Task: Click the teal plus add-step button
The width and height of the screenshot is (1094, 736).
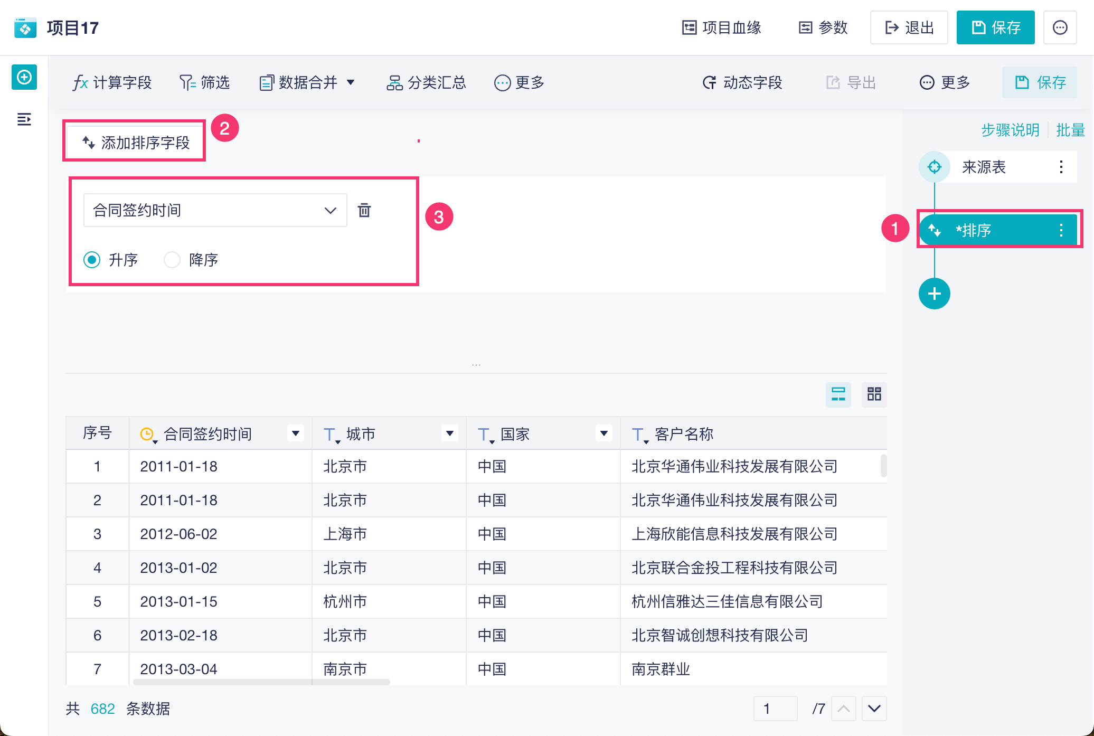Action: (x=934, y=294)
